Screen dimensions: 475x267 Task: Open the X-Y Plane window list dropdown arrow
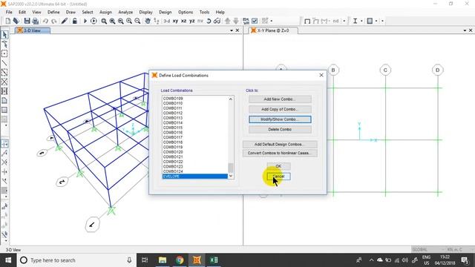pos(465,30)
